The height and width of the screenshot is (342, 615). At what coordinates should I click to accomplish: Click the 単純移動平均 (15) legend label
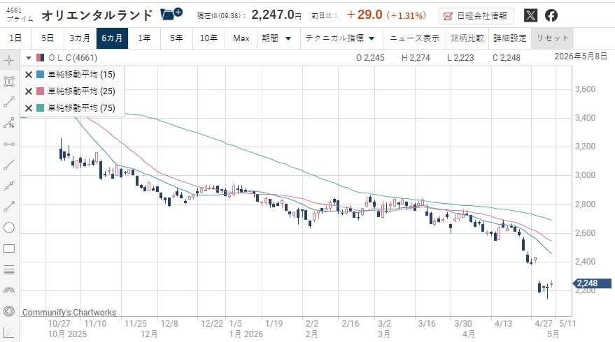coord(82,75)
